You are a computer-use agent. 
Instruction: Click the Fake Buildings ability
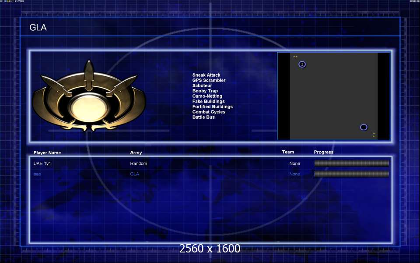[x=208, y=102]
